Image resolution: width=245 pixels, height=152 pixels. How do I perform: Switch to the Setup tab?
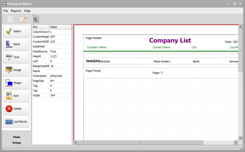coord(17,143)
